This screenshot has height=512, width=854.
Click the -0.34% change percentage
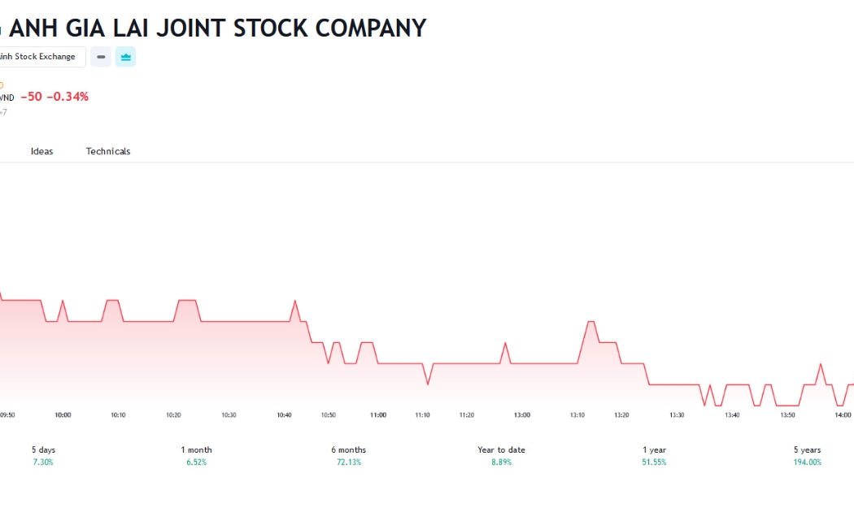(68, 97)
